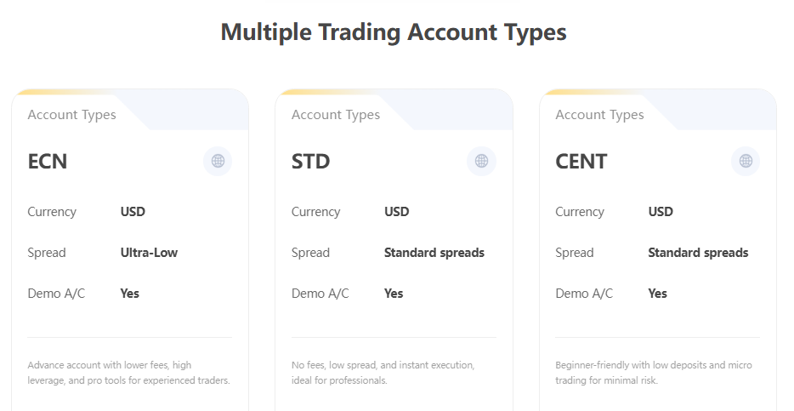Viewport: 794px width, 411px height.
Task: Click the STD description about instant execution
Action: click(x=383, y=373)
